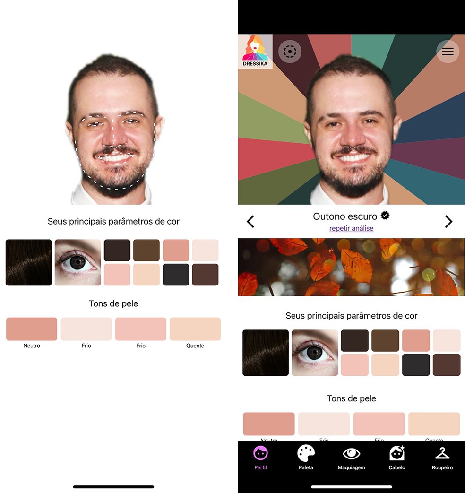Select the Quente skin tone swatch on left screen
The height and width of the screenshot is (493, 465).
(x=195, y=329)
